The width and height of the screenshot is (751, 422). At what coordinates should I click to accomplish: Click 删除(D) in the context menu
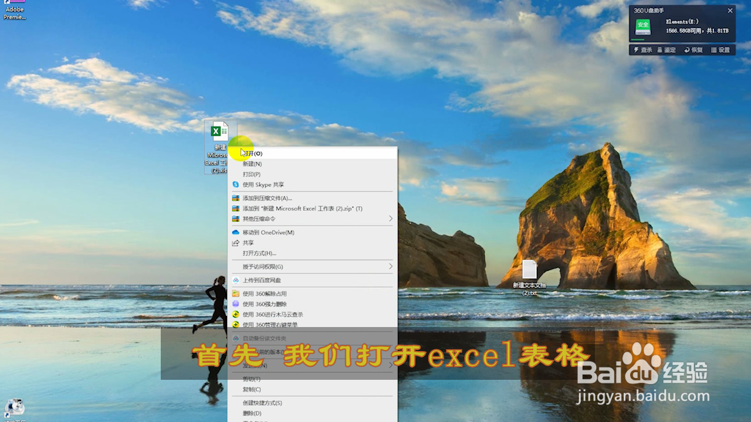point(313,414)
